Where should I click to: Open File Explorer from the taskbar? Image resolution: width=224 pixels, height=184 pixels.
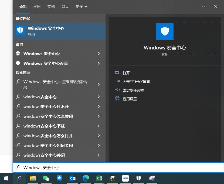click(x=33, y=178)
